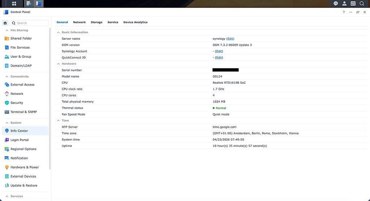The width and height of the screenshot is (370, 201).
Task: Open the Terminal & SNMP icon
Action: (7, 112)
